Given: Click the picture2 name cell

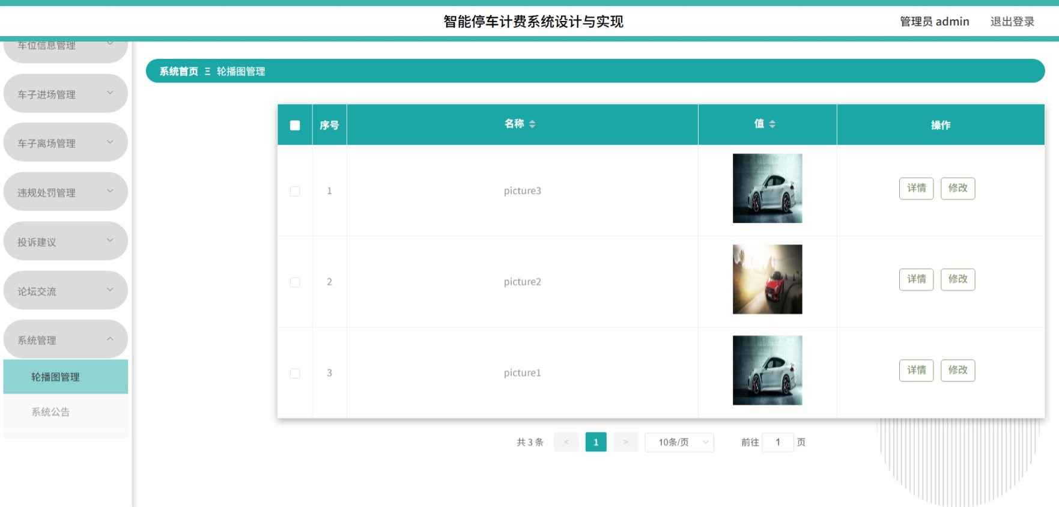Looking at the screenshot, I should [x=522, y=282].
